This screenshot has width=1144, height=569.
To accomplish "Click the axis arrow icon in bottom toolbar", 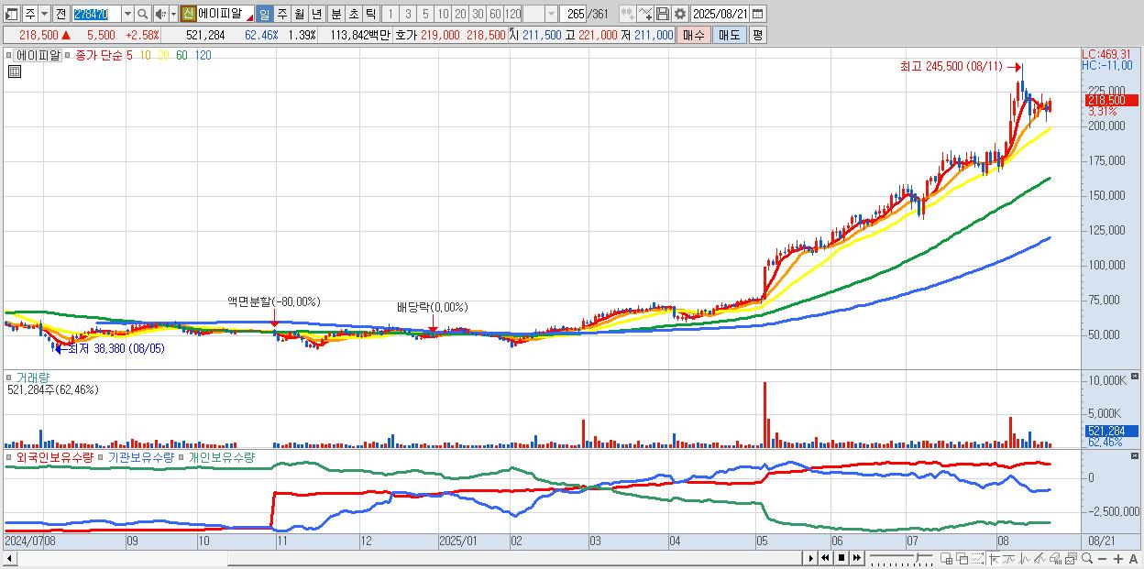I will point(994,558).
